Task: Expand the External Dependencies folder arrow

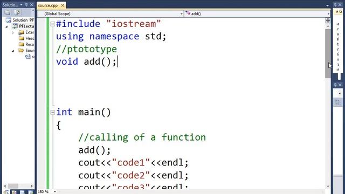Action: point(13,32)
